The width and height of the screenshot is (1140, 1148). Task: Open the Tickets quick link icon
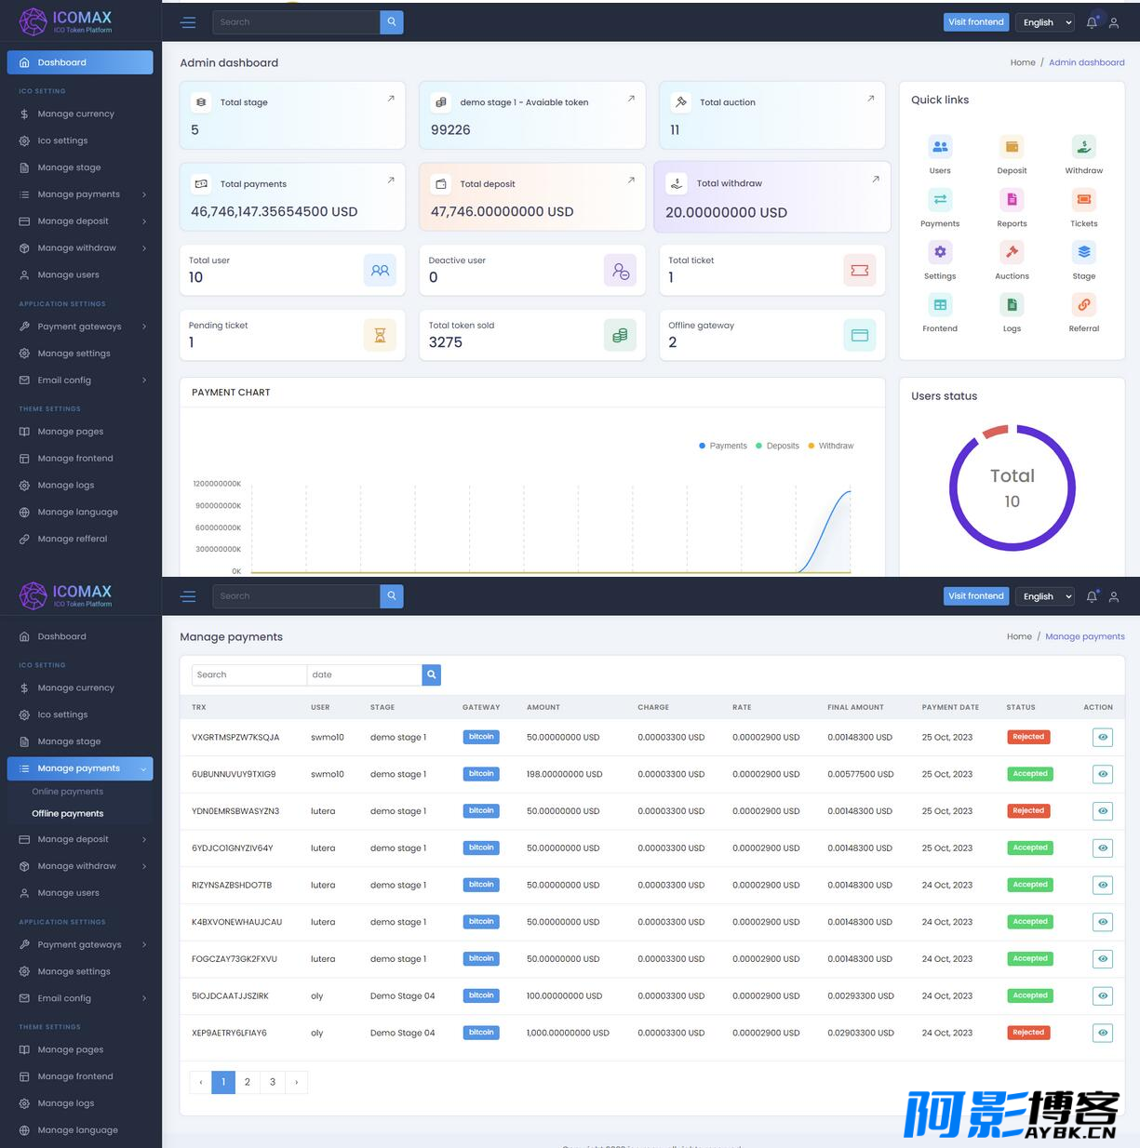pos(1084,199)
